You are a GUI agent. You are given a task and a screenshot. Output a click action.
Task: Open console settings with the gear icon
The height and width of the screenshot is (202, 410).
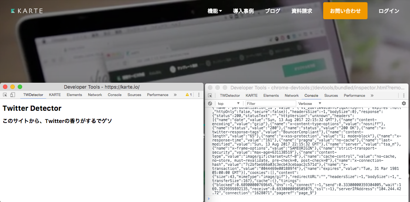pos(404,103)
